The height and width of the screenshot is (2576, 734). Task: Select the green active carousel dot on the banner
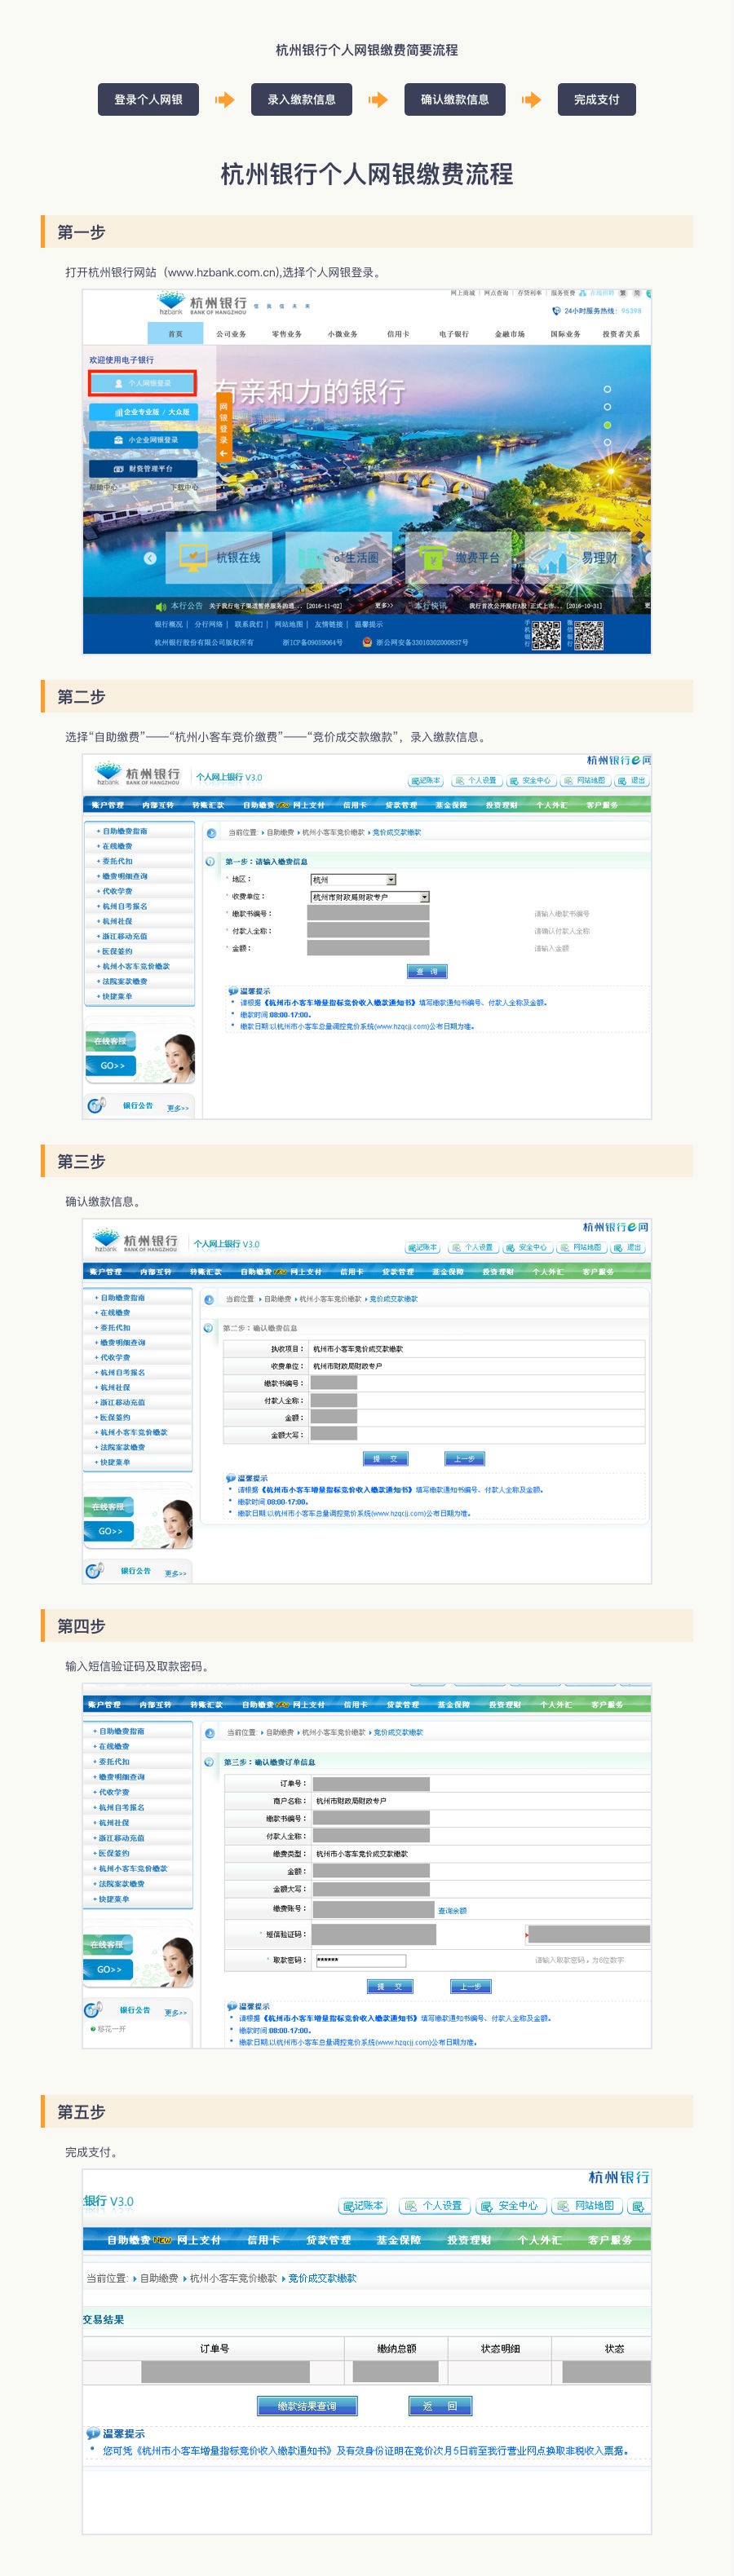(x=607, y=425)
